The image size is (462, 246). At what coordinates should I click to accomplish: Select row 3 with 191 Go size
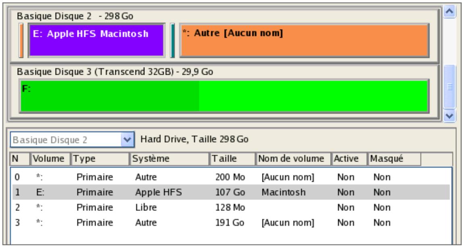point(231,223)
